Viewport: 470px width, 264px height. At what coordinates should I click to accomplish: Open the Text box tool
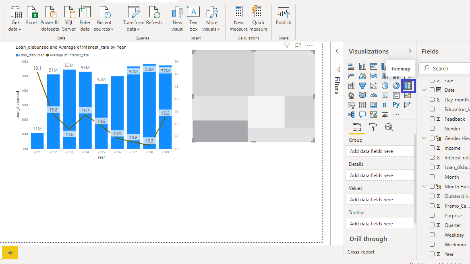point(194,19)
